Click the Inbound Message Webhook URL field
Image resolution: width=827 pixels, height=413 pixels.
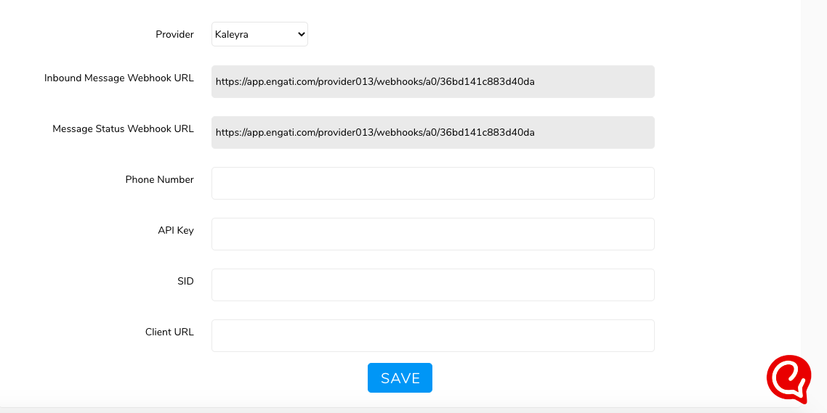(x=433, y=81)
